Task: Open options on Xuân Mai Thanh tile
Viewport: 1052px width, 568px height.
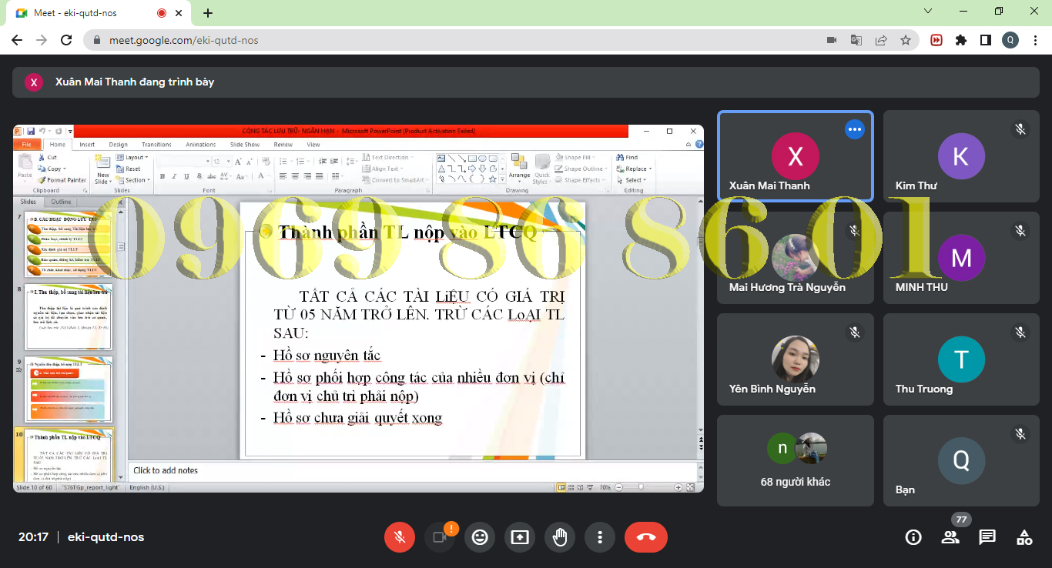Action: 854,129
